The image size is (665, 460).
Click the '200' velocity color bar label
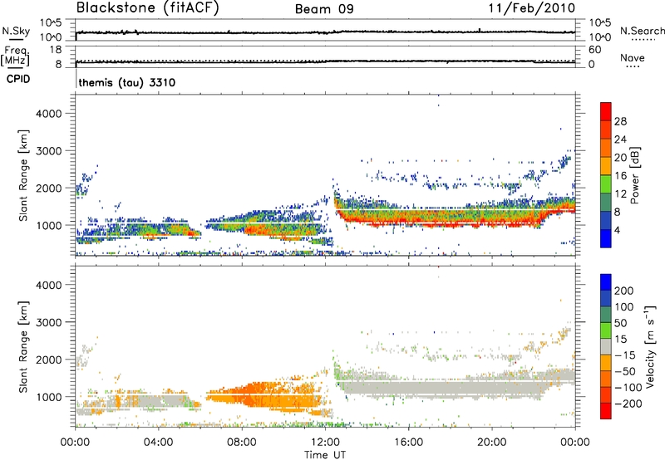click(x=624, y=291)
